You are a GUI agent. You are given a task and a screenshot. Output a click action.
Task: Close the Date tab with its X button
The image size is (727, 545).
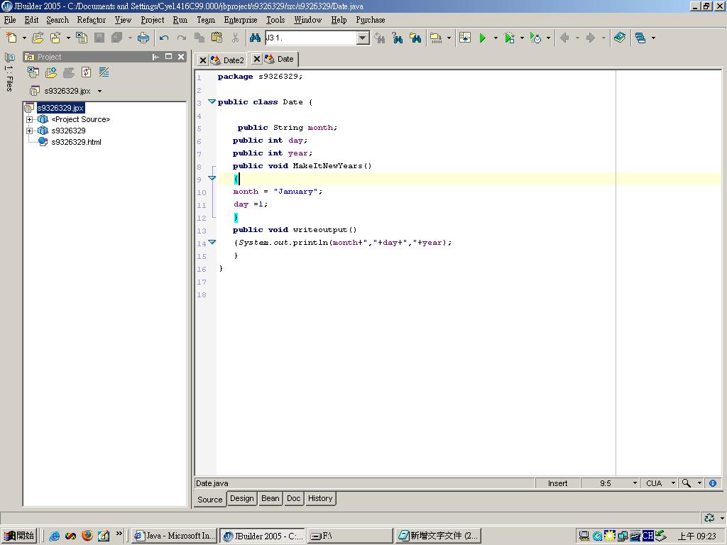[257, 59]
